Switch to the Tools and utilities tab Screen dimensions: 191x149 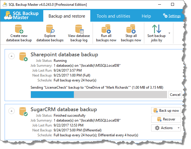pos(113,16)
